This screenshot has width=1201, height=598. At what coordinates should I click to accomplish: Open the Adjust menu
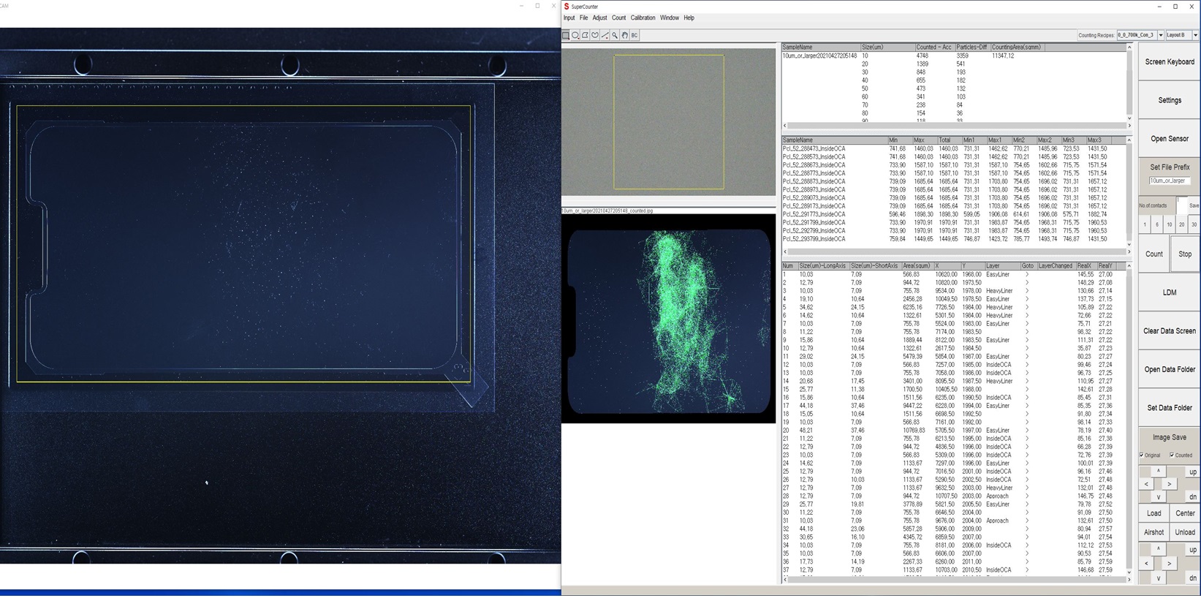point(599,18)
